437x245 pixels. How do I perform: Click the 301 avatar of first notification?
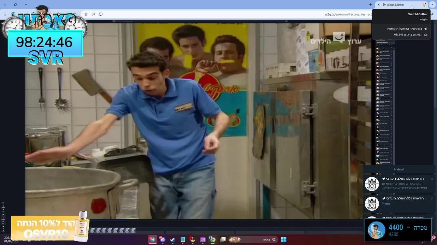(x=372, y=184)
